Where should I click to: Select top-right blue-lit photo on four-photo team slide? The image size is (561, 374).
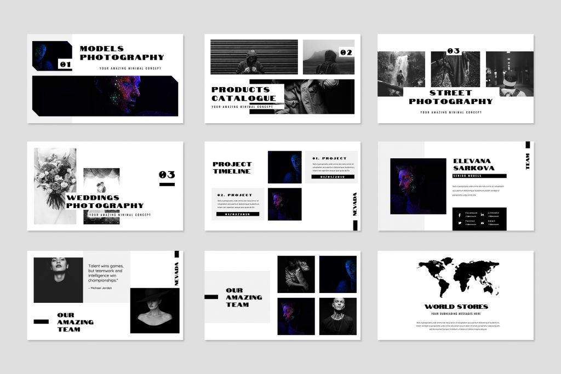pyautogui.click(x=338, y=274)
